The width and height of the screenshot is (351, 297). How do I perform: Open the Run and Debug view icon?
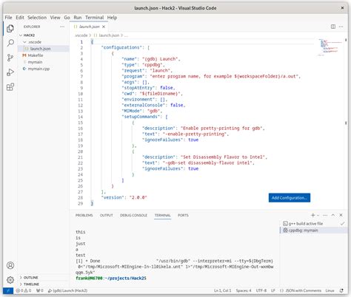click(x=10, y=72)
